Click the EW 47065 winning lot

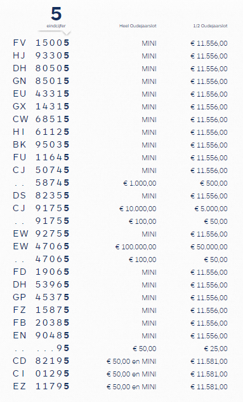click(x=41, y=246)
